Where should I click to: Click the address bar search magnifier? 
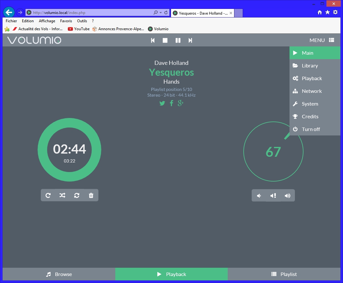click(155, 12)
